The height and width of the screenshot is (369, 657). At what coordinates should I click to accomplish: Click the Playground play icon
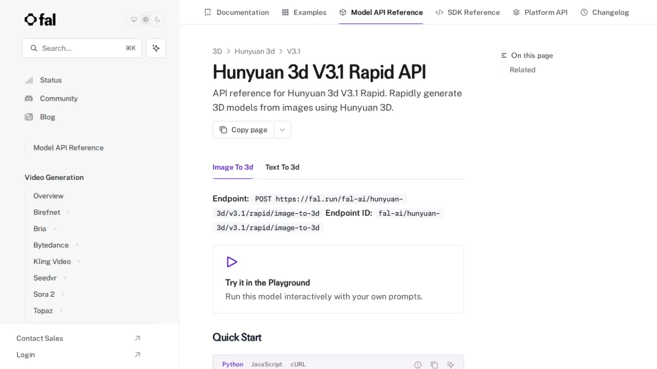point(232,262)
